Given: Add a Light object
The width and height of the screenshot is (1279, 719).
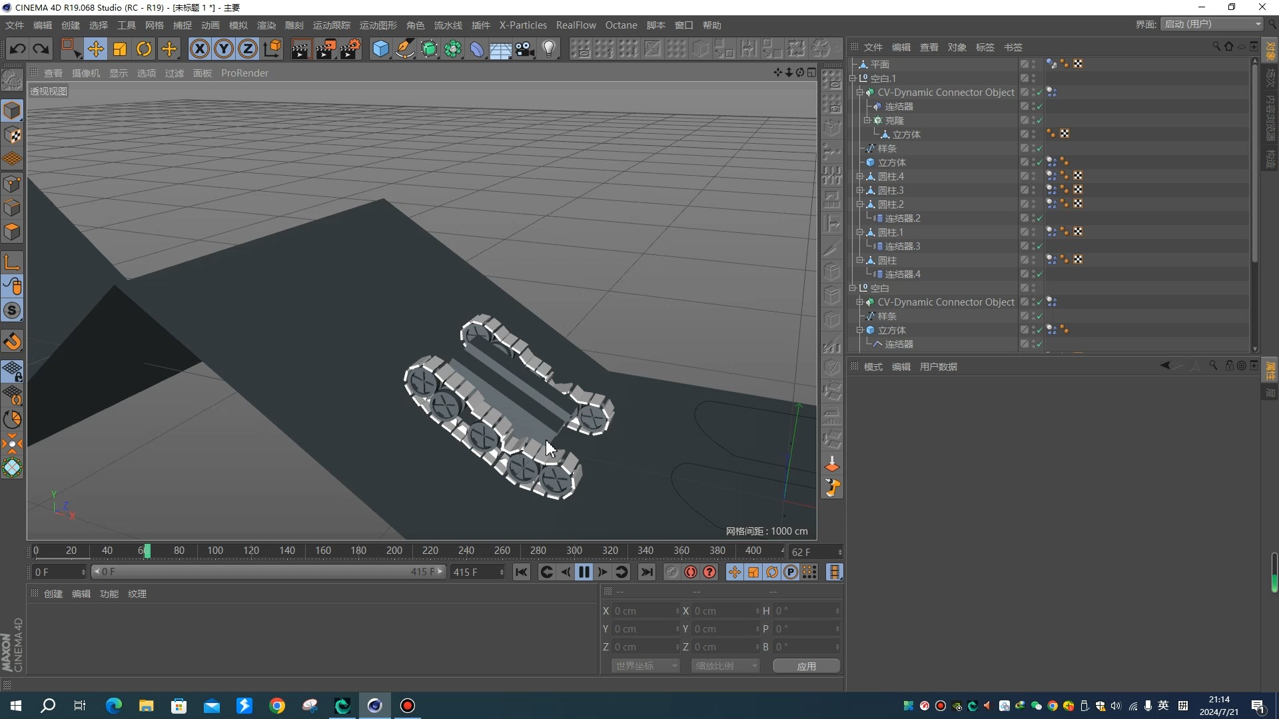Looking at the screenshot, I should [x=549, y=49].
